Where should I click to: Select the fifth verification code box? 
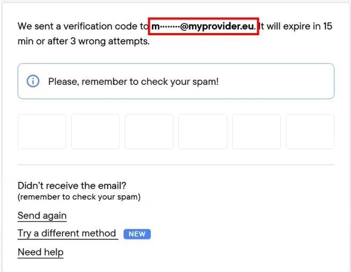click(x=256, y=132)
